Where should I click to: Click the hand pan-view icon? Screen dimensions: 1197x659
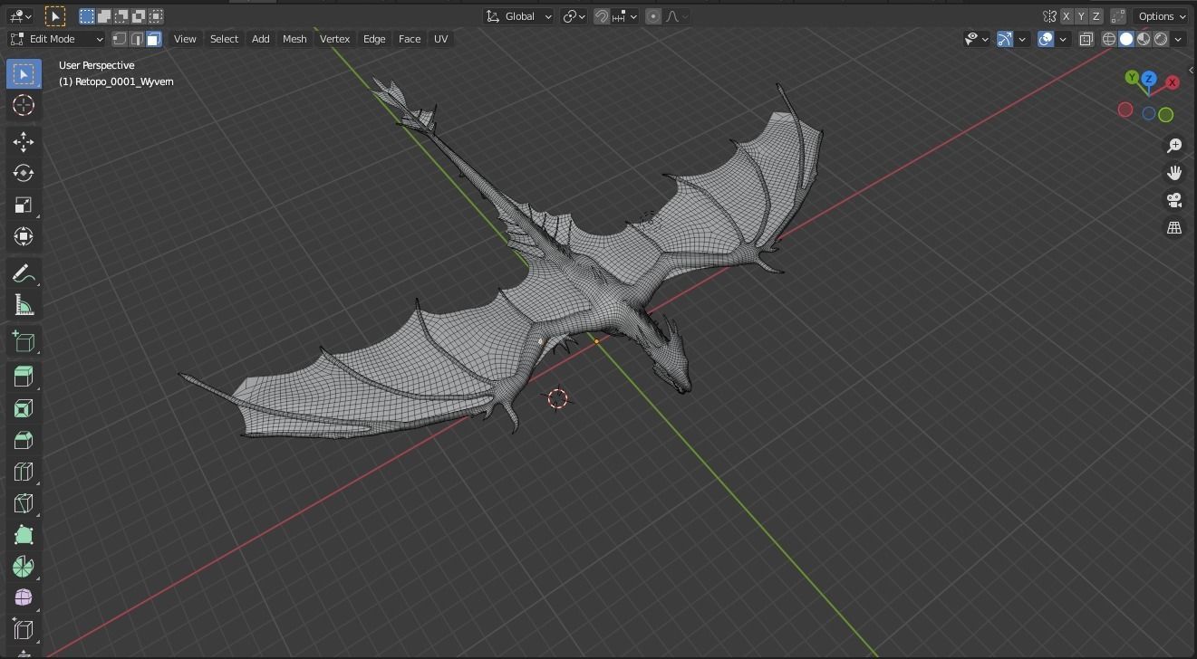(1174, 173)
